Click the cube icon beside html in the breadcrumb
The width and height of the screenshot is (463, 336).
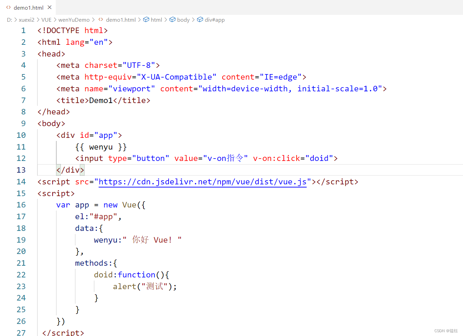[x=146, y=20]
